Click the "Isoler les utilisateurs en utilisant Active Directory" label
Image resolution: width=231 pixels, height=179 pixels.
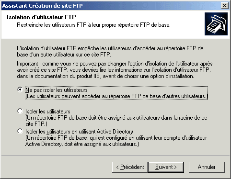(79, 132)
